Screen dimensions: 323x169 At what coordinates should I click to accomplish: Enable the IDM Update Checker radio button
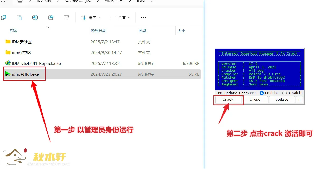point(262,93)
